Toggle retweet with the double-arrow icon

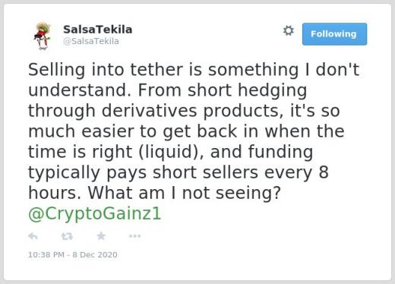(67, 236)
